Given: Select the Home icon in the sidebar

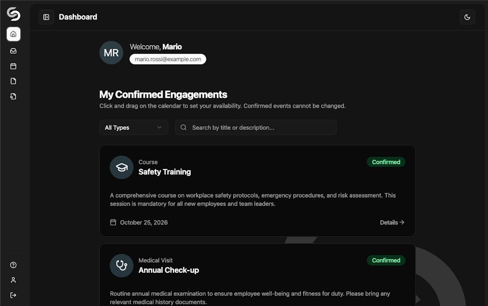Looking at the screenshot, I should coord(13,34).
